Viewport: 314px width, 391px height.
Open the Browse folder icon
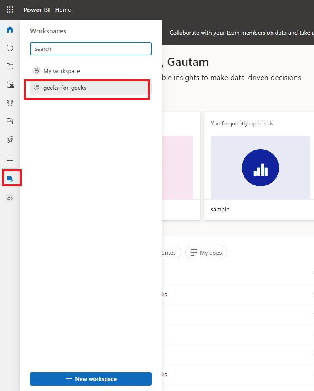(x=10, y=66)
